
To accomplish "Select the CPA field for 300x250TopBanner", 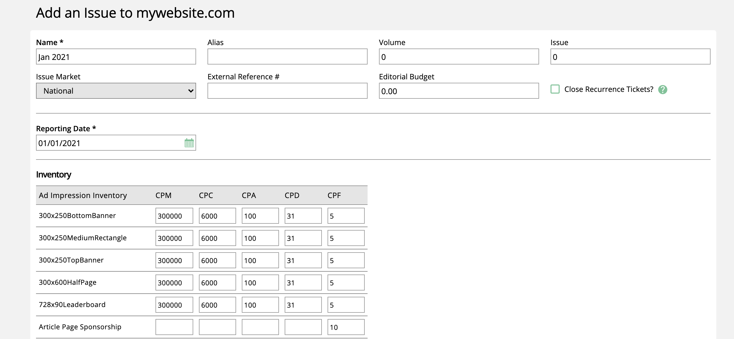I will coord(260,260).
